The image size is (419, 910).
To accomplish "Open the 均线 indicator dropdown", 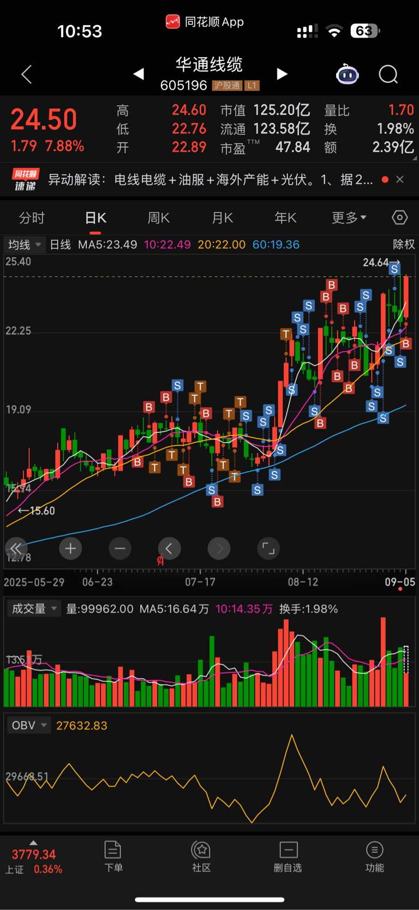I will tap(24, 245).
